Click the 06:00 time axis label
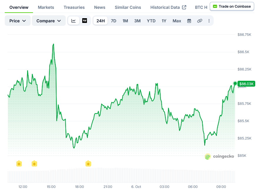The width and height of the screenshot is (257, 190). point(193,186)
